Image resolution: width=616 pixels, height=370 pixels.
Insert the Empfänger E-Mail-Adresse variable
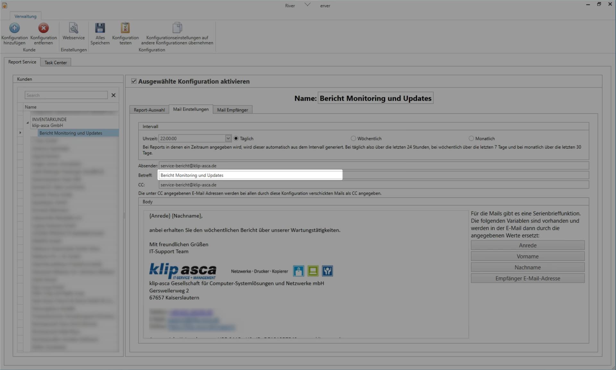pyautogui.click(x=527, y=278)
